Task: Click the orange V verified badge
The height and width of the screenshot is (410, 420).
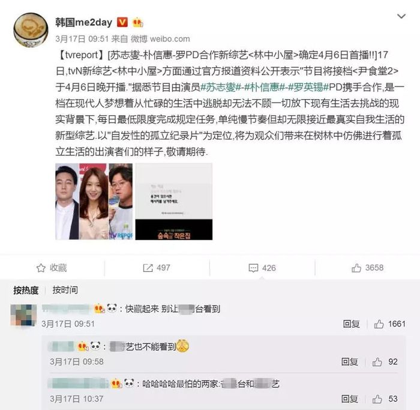Action: 122,22
